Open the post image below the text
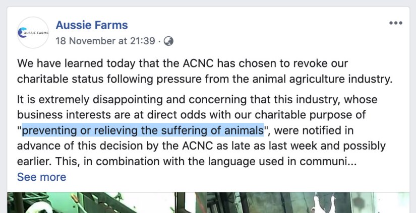This screenshot has height=213, width=416. pos(208,202)
